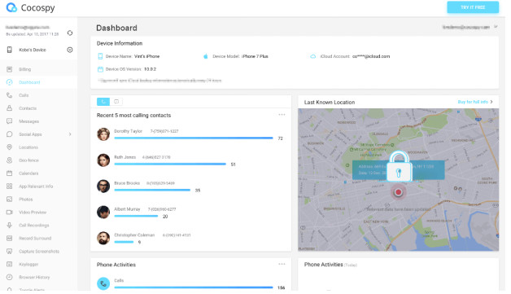The image size is (511, 294).
Task: Expand the Social Apps submenu arrow
Action: click(70, 134)
